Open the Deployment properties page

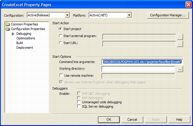tap(25, 48)
